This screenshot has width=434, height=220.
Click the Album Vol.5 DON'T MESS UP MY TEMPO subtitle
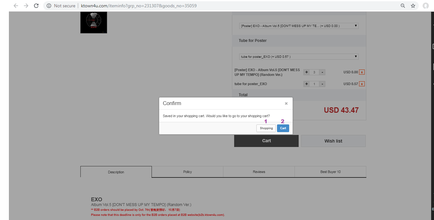[x=141, y=205]
